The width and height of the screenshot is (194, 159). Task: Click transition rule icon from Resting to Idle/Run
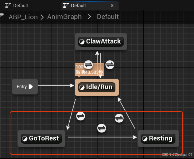click(119, 118)
